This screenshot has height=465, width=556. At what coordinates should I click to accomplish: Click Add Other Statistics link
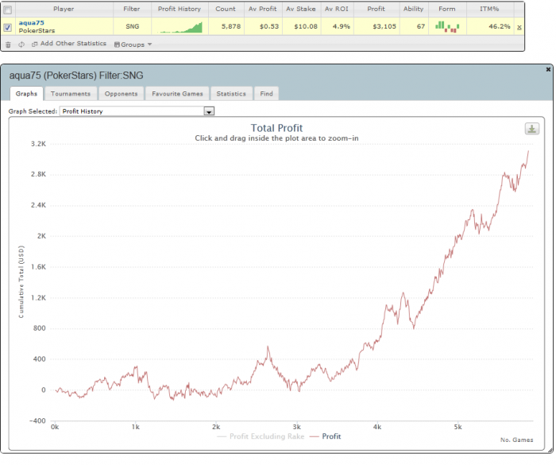pyautogui.click(x=73, y=43)
